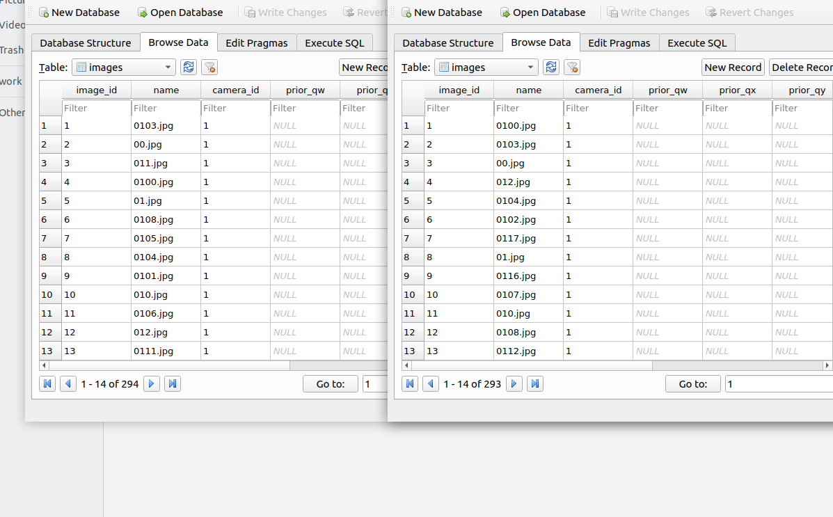Select cell 0103.jpg in the left window
This screenshot has width=833, height=517.
[x=166, y=126]
